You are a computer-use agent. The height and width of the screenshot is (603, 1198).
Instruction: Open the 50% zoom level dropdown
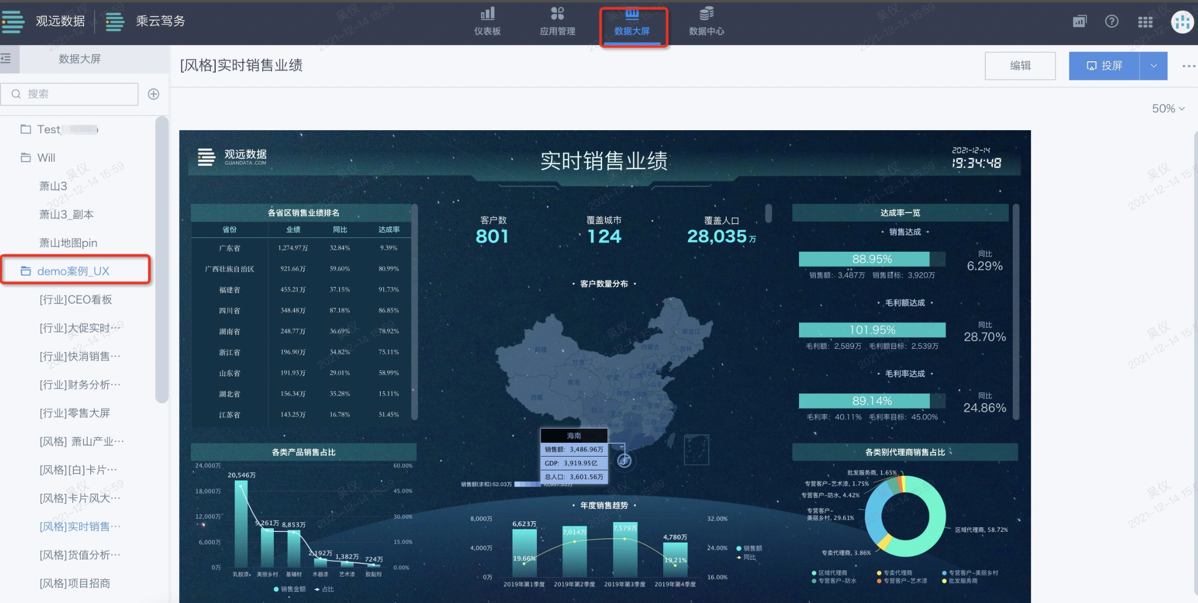point(1168,108)
